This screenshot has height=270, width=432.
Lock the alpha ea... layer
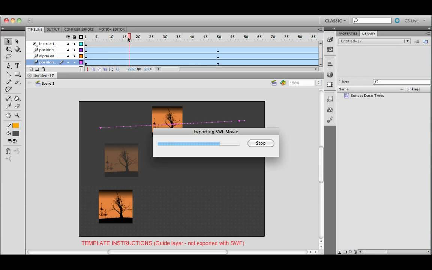pyautogui.click(x=74, y=56)
